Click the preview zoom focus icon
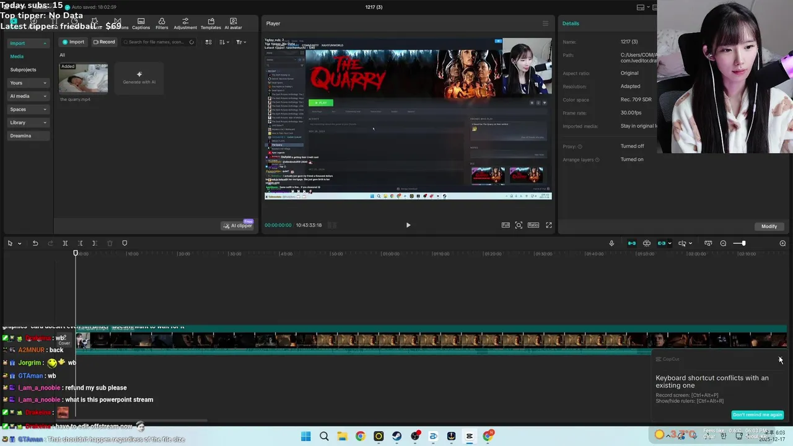 [519, 225]
